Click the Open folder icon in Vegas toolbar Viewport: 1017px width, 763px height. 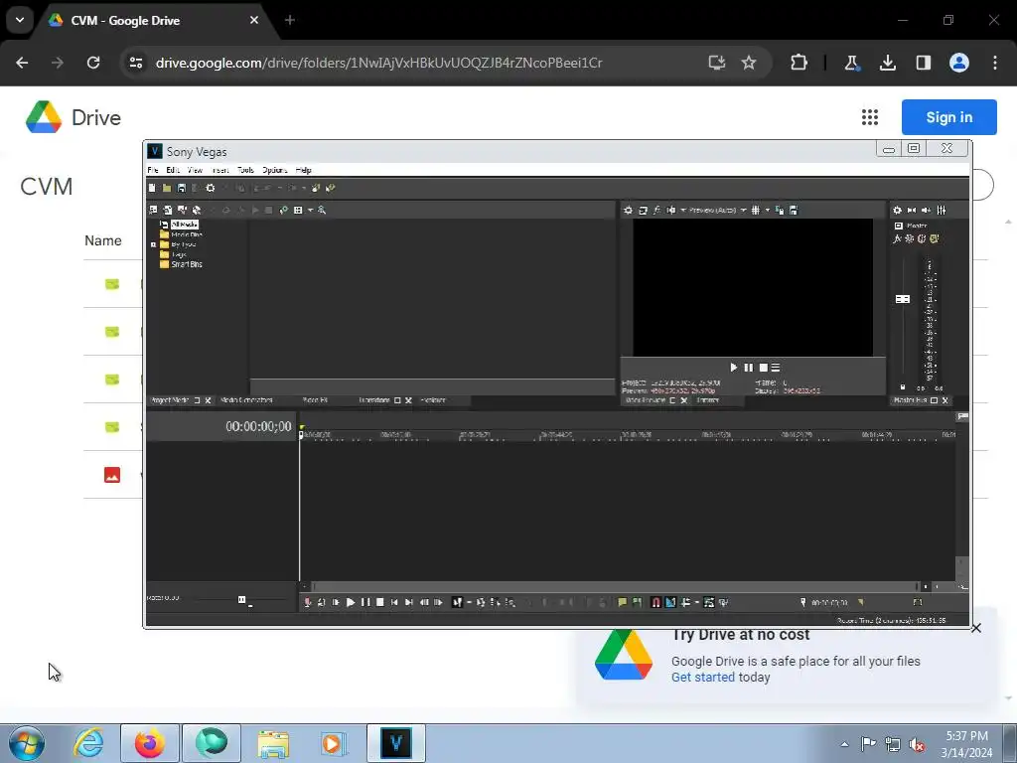pos(167,188)
